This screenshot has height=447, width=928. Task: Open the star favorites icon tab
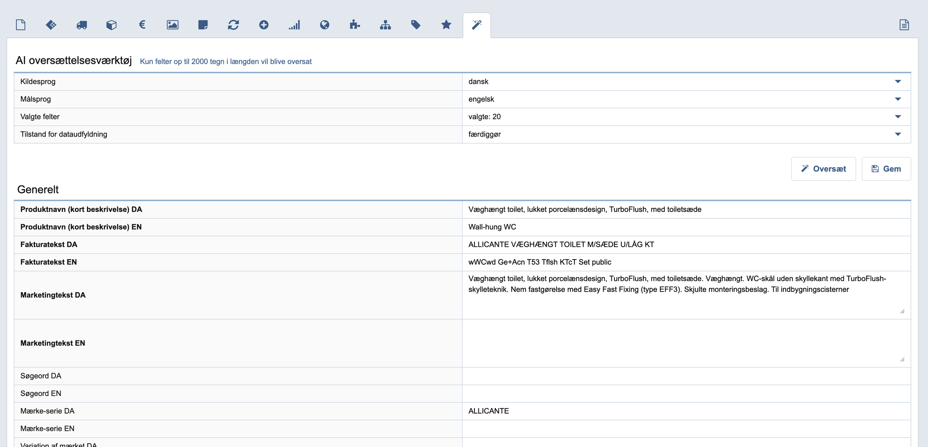(446, 25)
